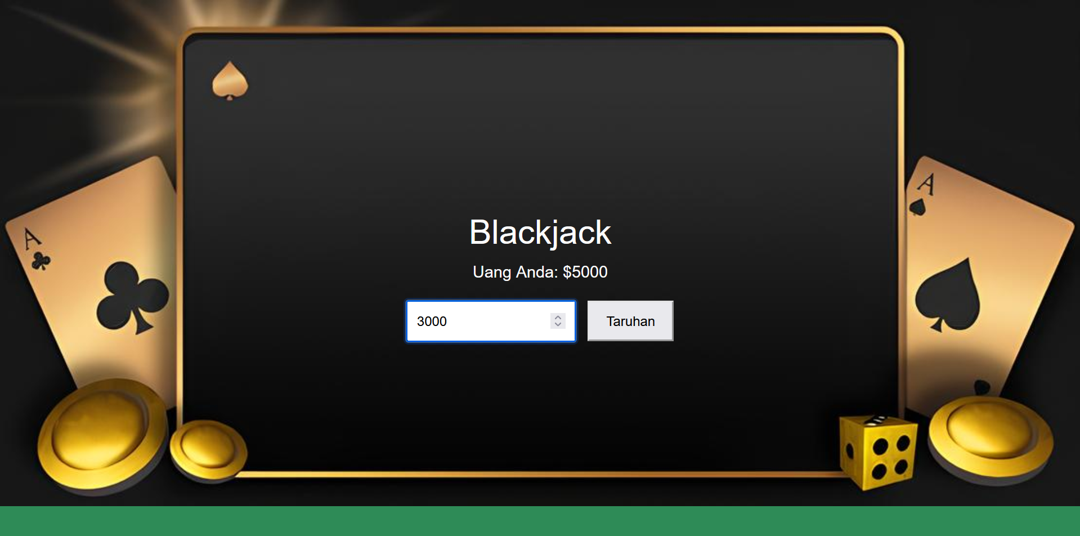Click the small club under the left card's A
This screenshot has width=1080, height=536.
tap(41, 261)
